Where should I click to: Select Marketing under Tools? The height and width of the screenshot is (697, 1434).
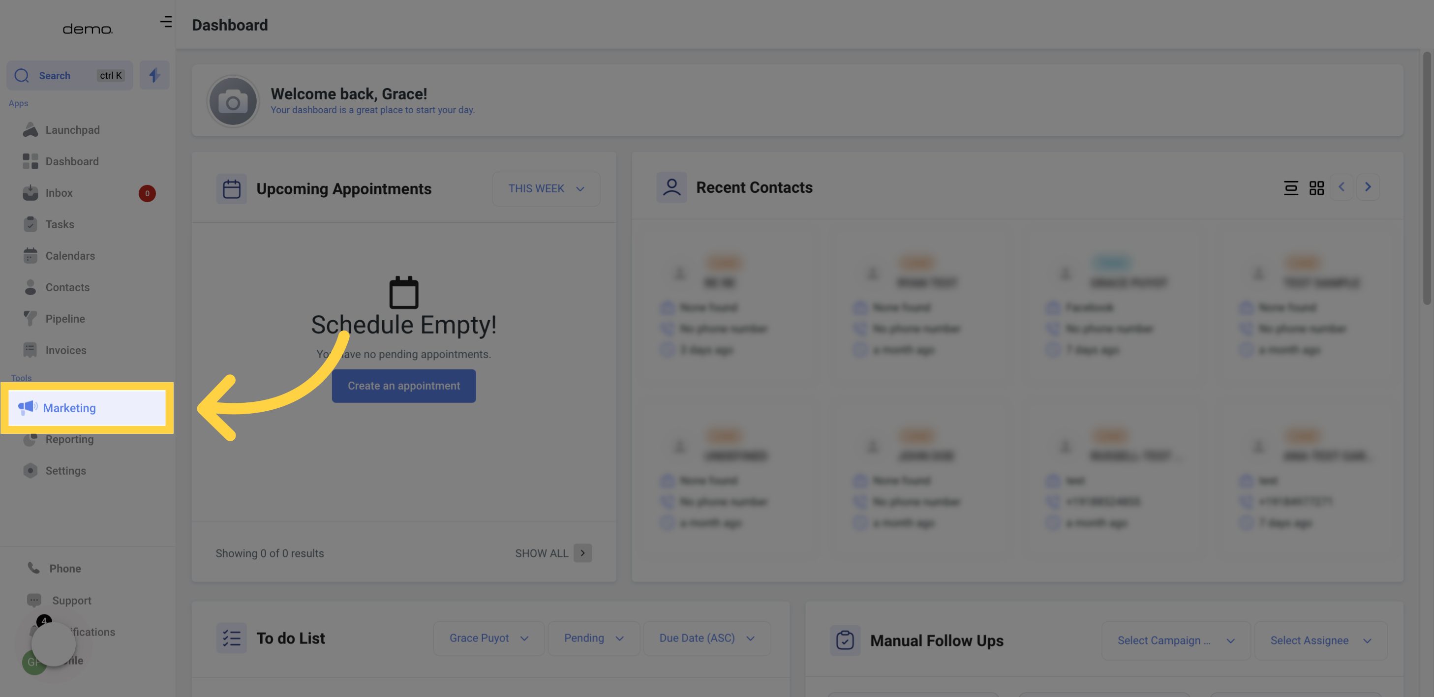87,408
